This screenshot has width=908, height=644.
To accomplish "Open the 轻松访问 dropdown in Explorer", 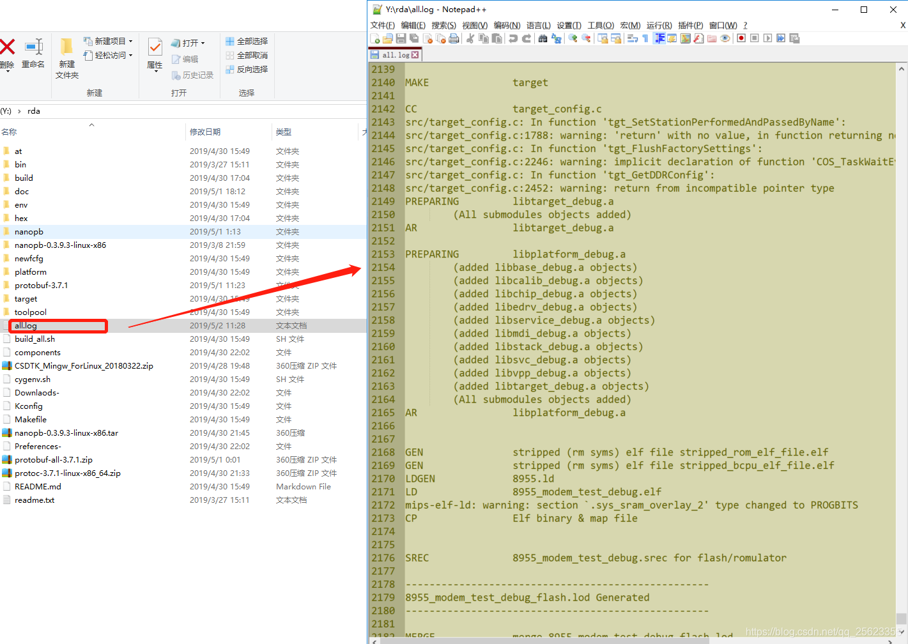I will [x=109, y=56].
